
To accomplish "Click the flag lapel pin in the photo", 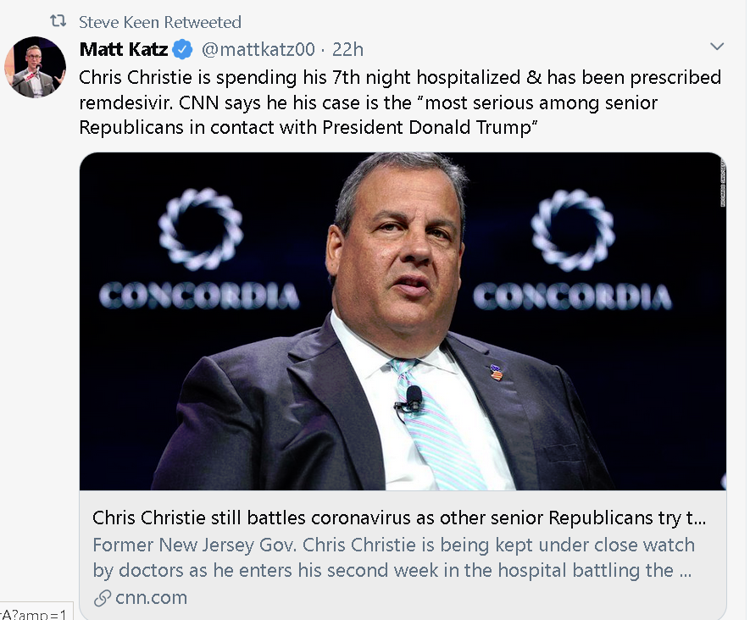I will (496, 372).
